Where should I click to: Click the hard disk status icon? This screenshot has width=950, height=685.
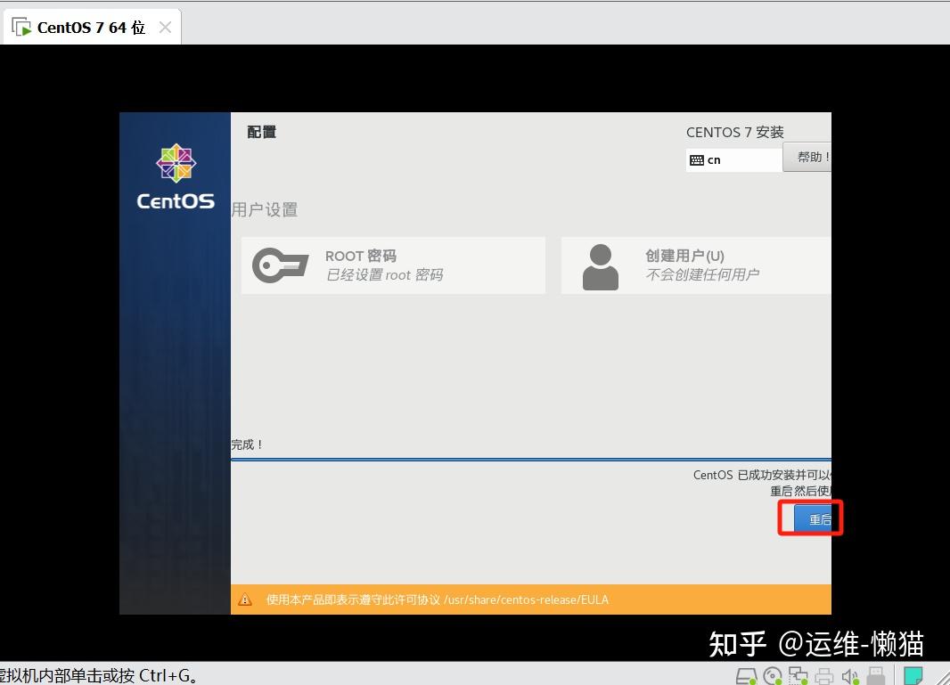pos(747,676)
